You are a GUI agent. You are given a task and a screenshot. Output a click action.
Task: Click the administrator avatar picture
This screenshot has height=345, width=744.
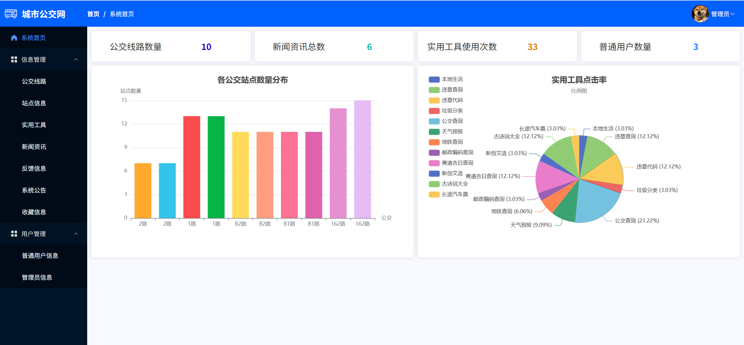[700, 14]
